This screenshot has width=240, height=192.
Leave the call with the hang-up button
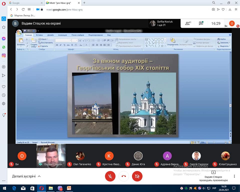[x=123, y=176]
